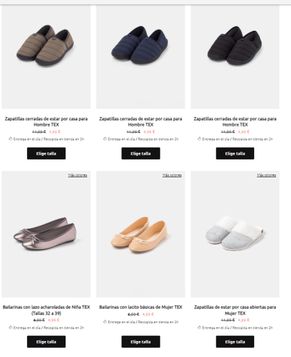This screenshot has height=357, width=291.
Task: Open the brown men's slippers product image
Action: (46, 56)
